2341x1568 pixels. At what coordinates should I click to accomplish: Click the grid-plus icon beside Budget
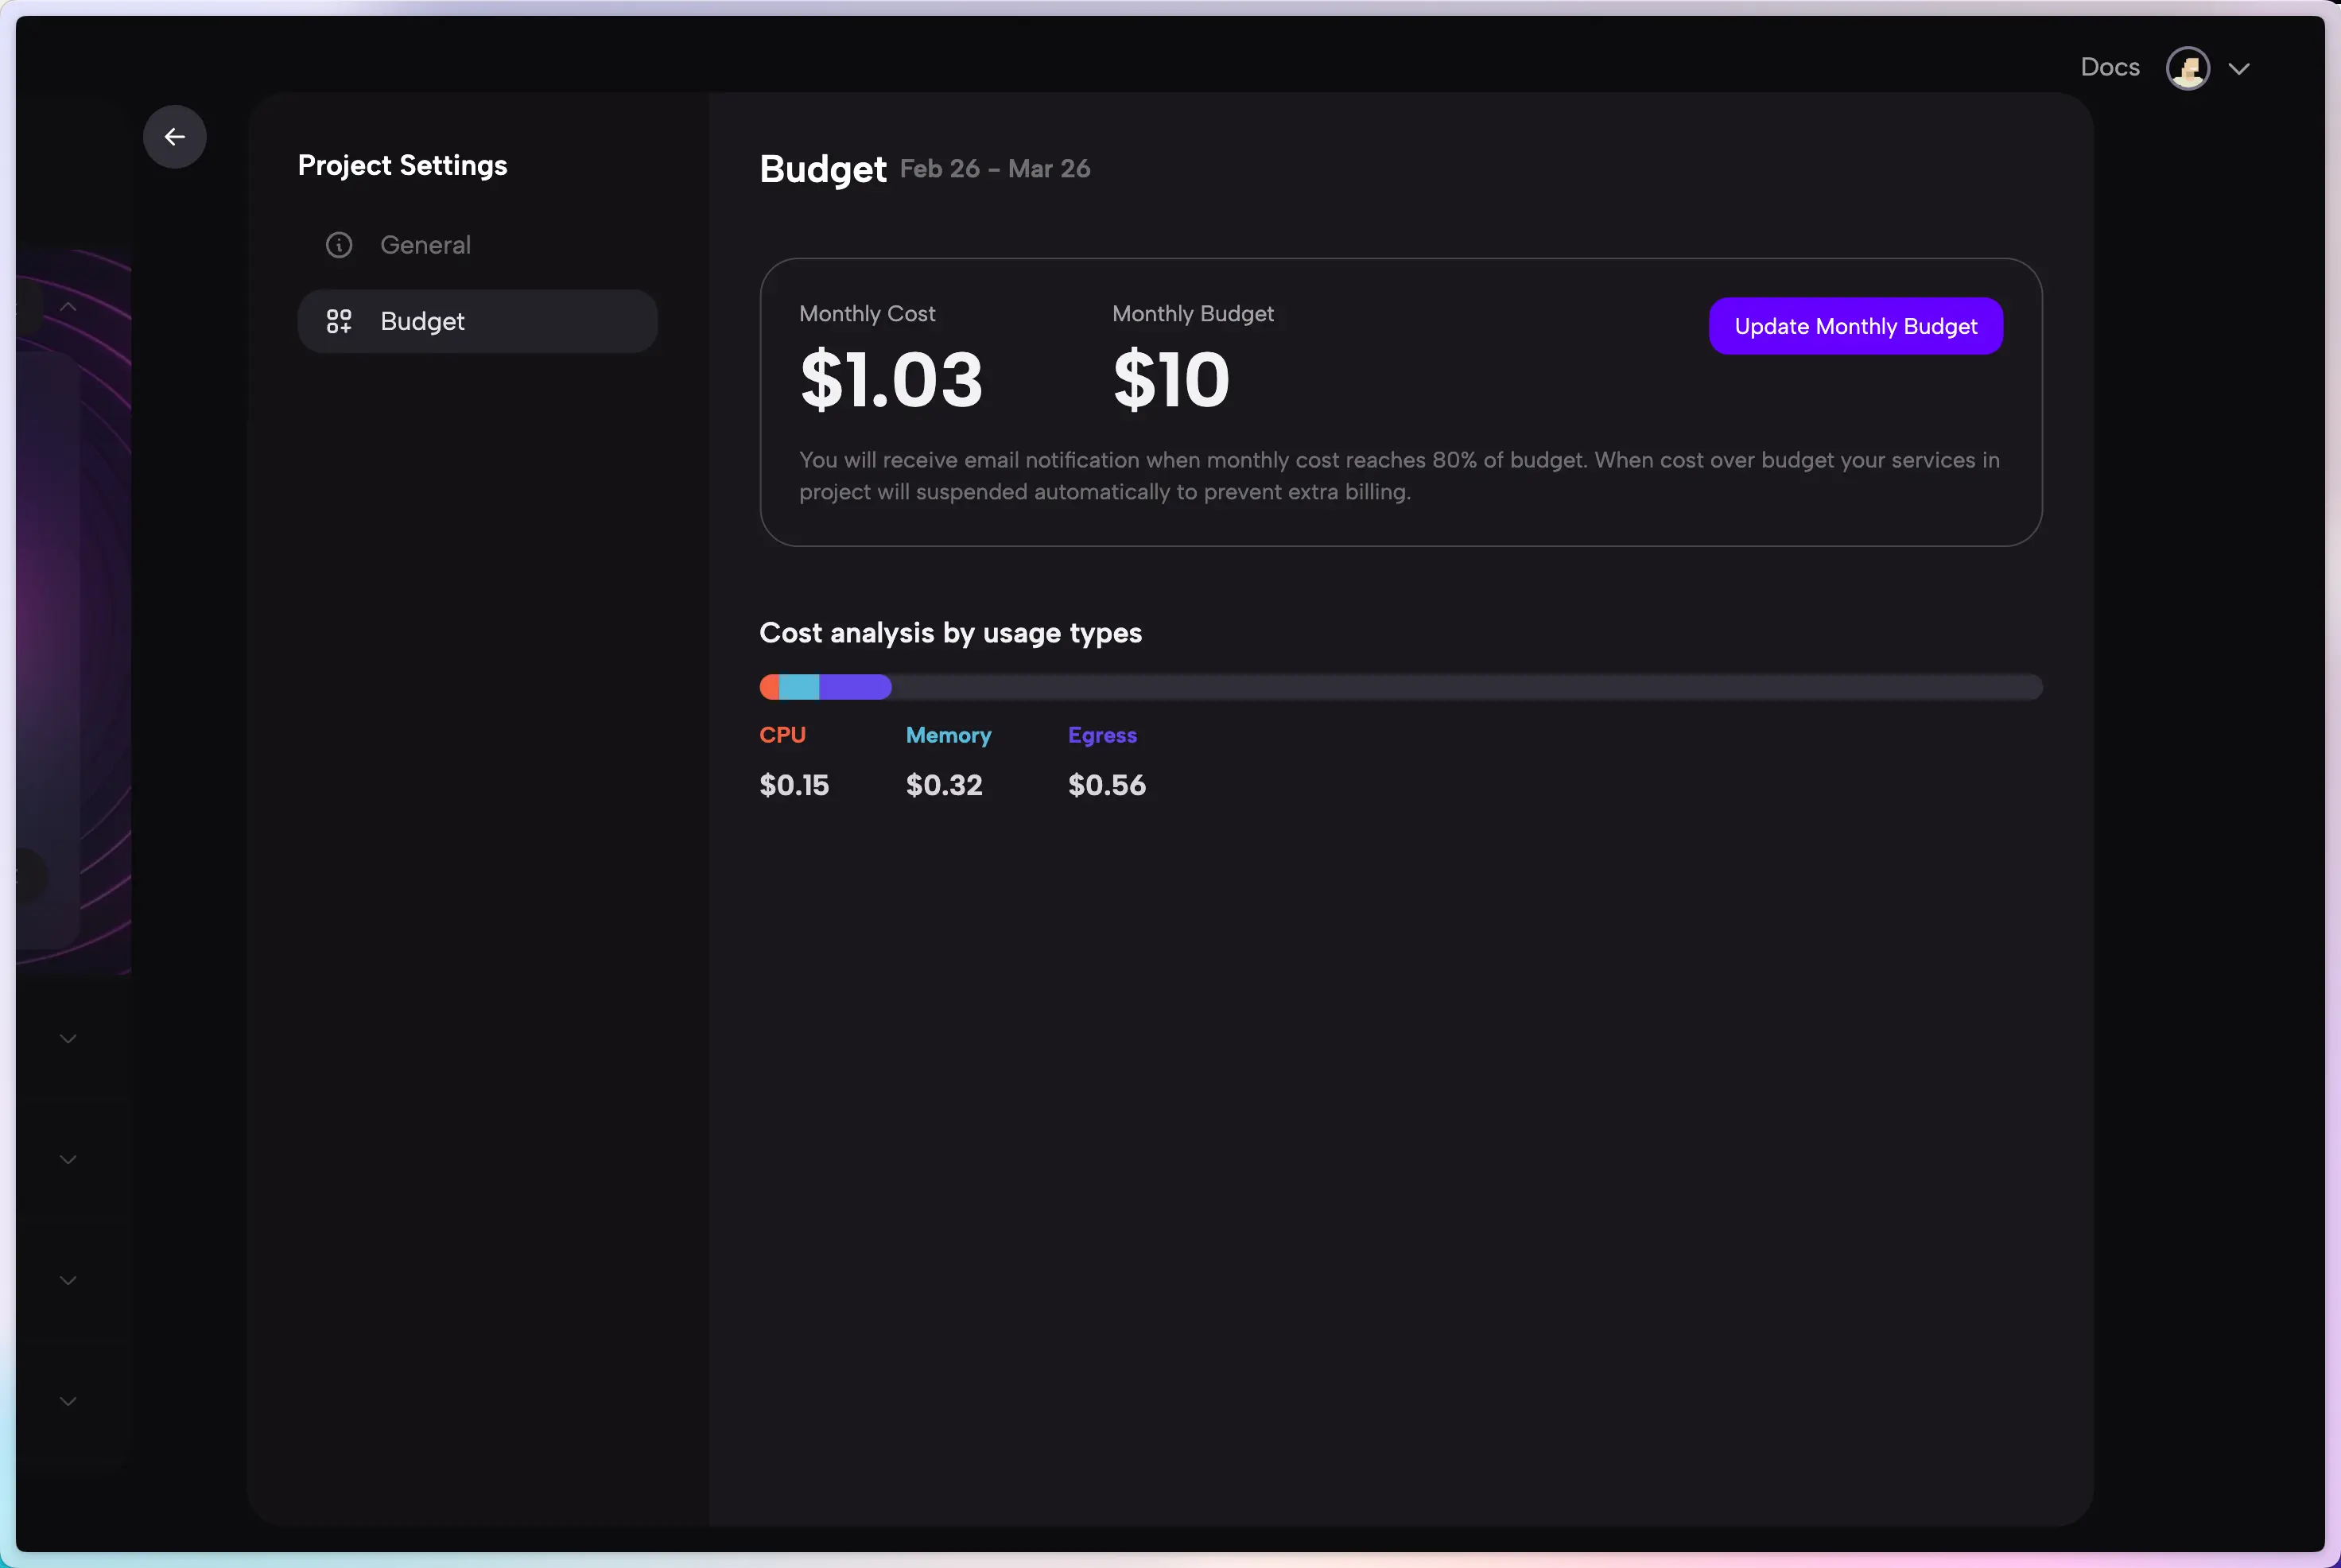tap(339, 321)
